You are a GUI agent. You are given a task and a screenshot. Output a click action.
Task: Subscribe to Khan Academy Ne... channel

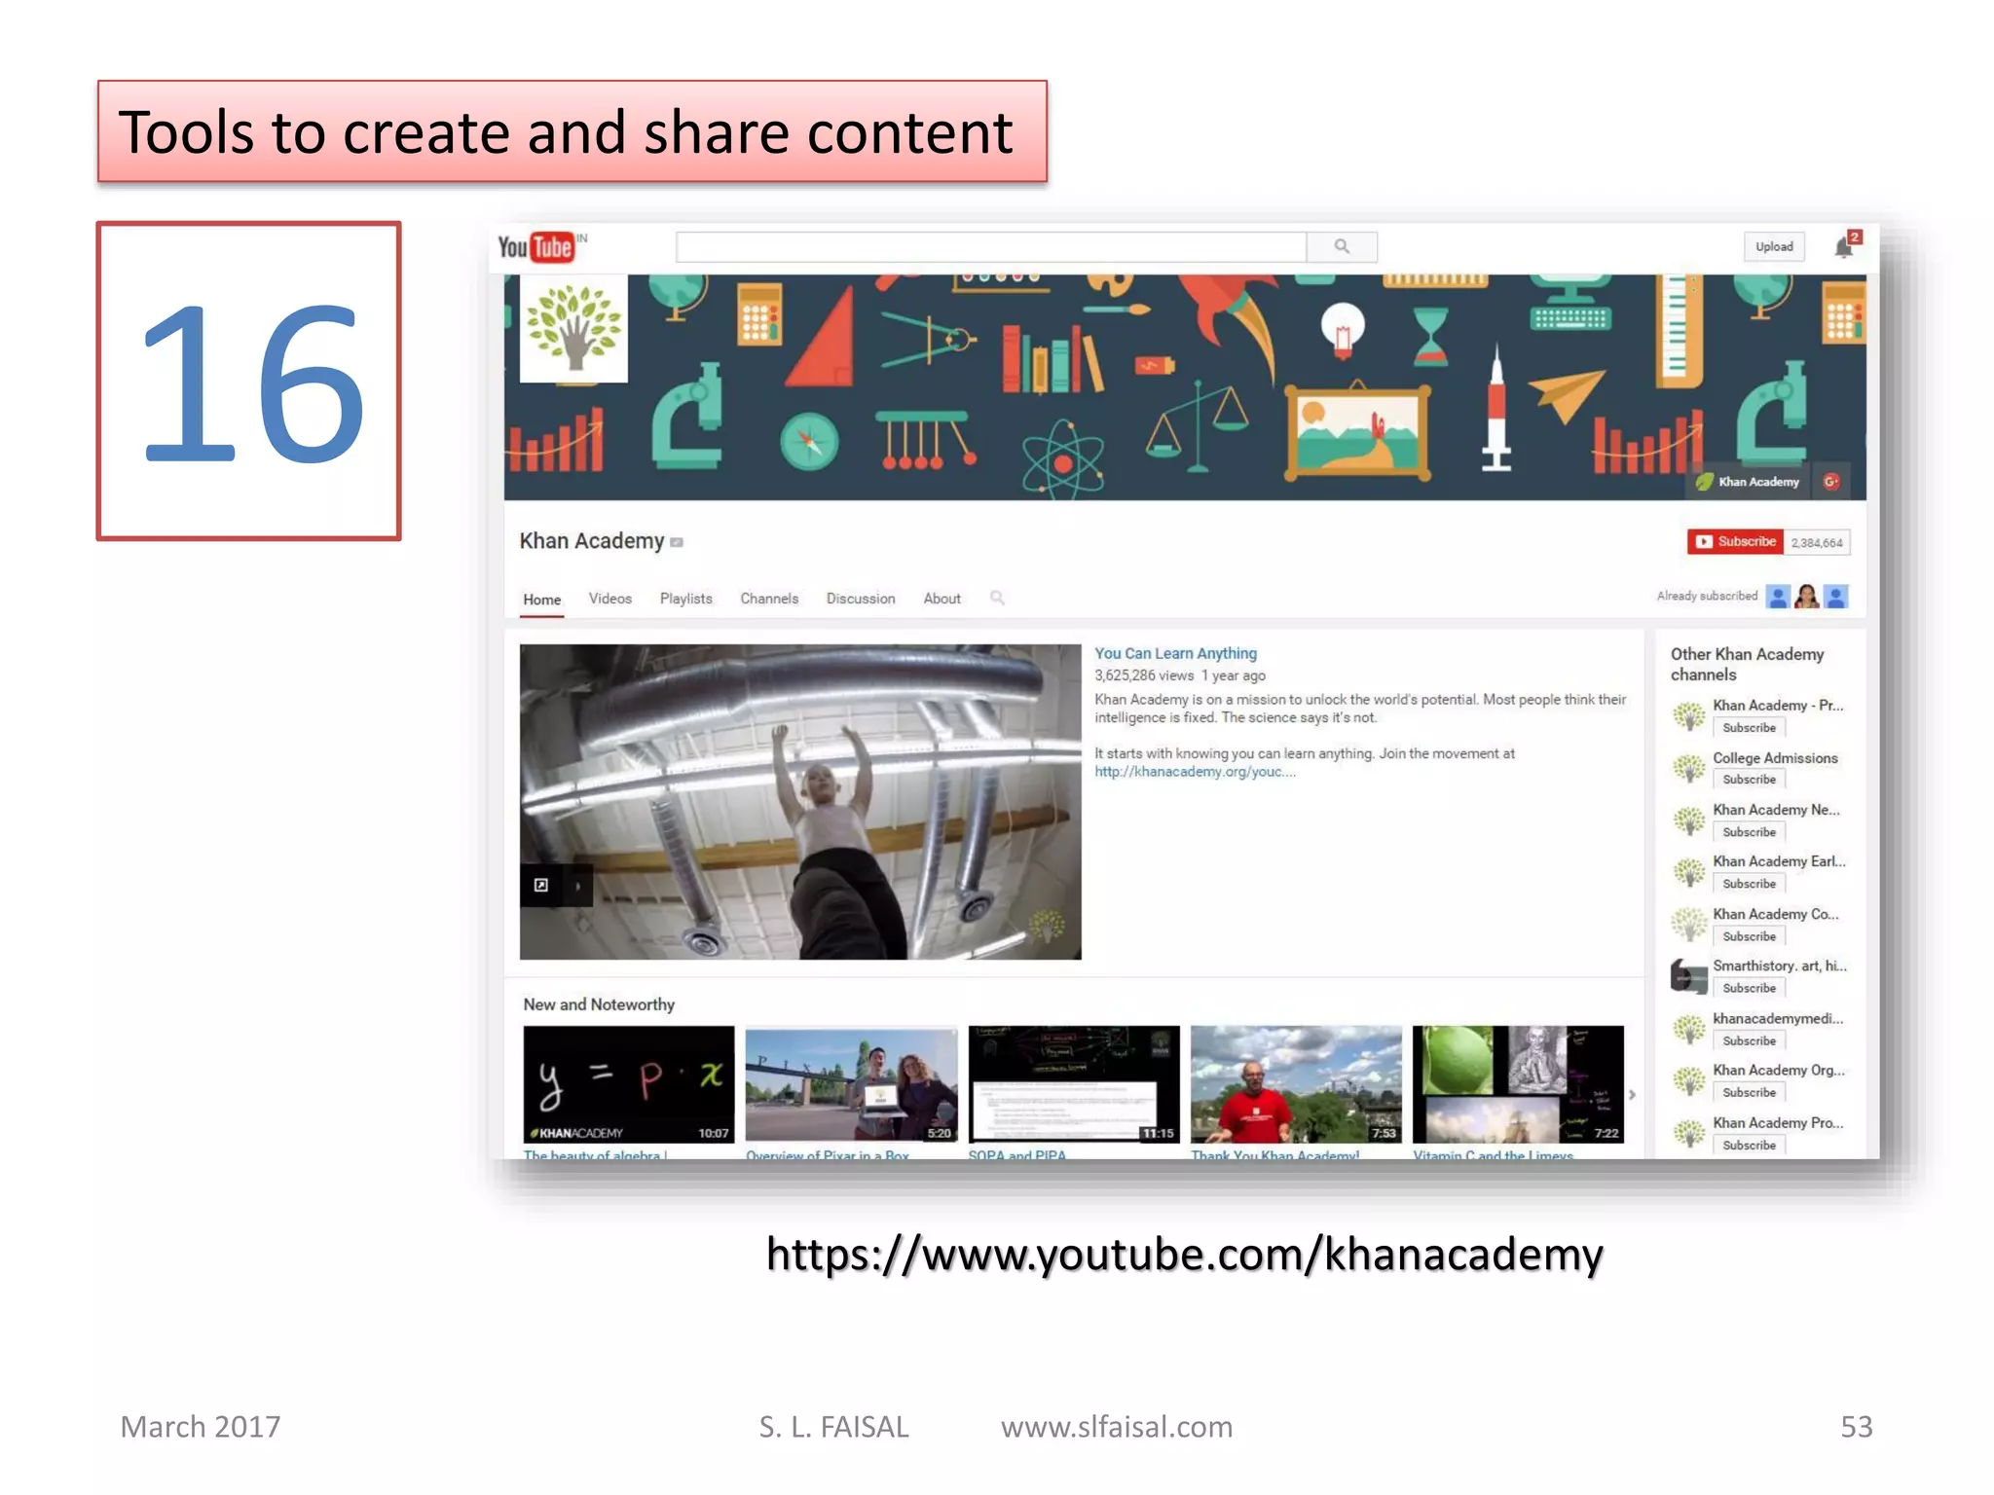tap(1749, 832)
